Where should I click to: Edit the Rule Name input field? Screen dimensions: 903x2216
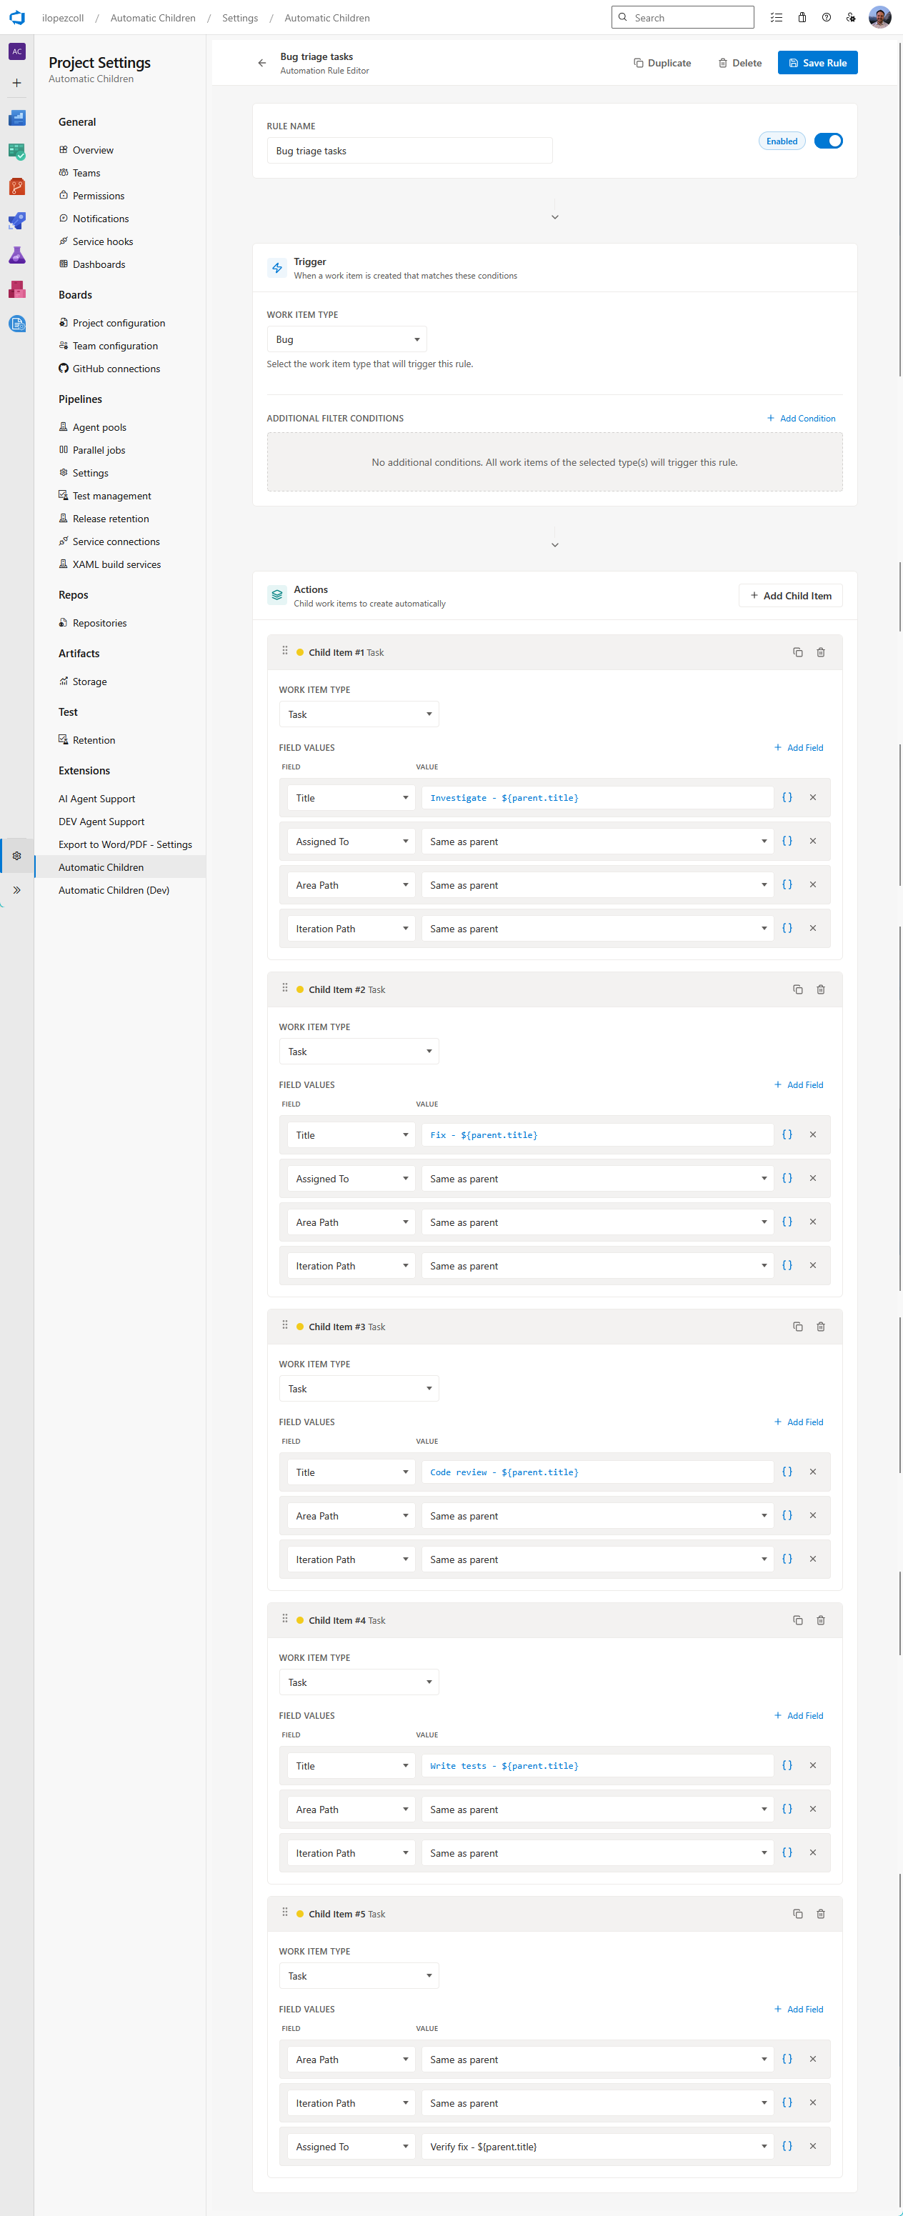[409, 151]
